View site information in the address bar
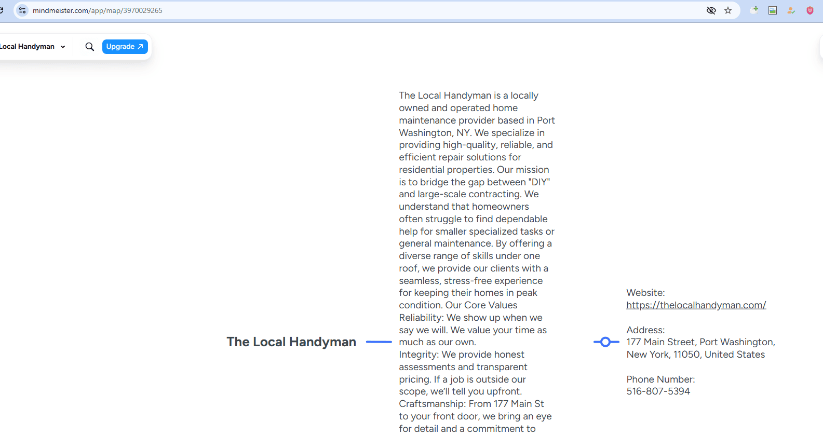 pos(22,10)
